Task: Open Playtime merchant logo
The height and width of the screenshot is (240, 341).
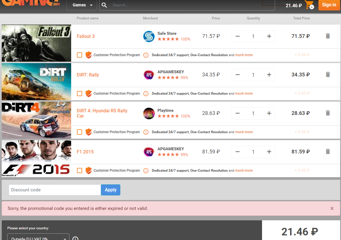Action: tap(149, 113)
